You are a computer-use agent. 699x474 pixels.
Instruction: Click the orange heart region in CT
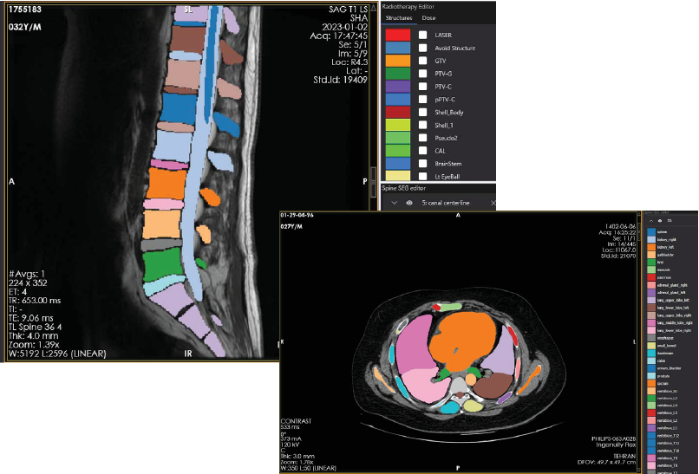click(464, 334)
